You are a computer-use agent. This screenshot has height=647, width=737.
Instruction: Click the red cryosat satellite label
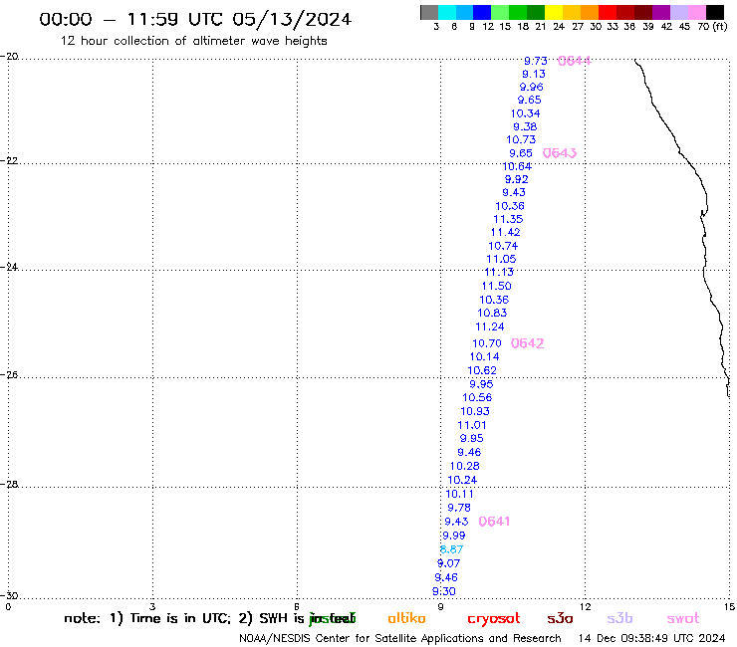tap(494, 619)
